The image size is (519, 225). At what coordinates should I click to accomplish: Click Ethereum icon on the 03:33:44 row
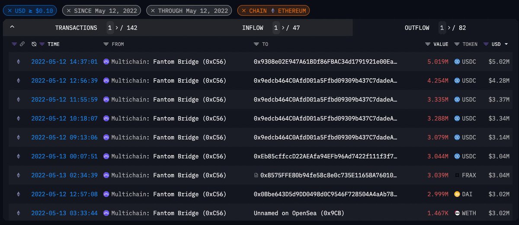click(x=18, y=213)
